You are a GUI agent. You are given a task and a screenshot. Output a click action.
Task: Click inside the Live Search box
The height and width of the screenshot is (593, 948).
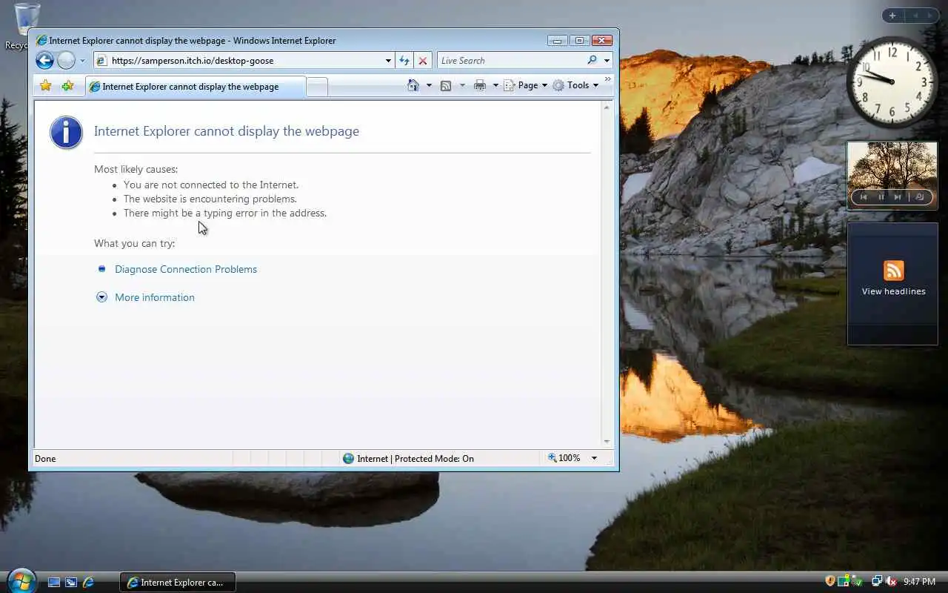point(511,61)
